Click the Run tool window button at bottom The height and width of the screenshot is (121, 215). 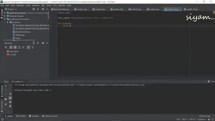point(9,116)
